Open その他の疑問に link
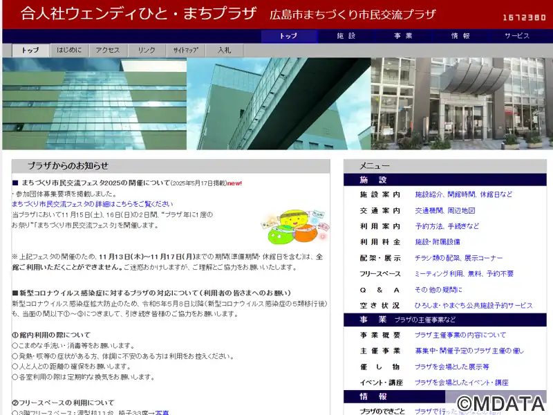Image resolution: width=553 pixels, height=415 pixels. coord(438,290)
